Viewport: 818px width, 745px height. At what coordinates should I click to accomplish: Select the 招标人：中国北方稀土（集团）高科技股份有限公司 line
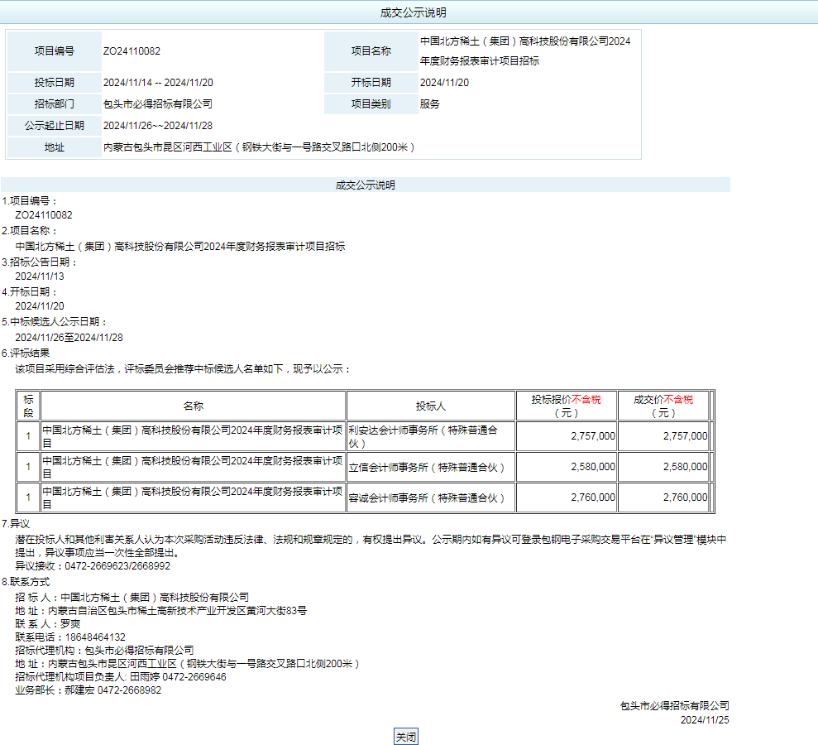(x=132, y=598)
